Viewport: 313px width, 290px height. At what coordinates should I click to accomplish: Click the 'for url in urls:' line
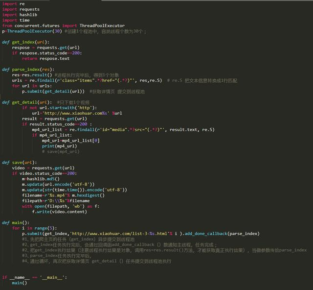click(x=32, y=86)
